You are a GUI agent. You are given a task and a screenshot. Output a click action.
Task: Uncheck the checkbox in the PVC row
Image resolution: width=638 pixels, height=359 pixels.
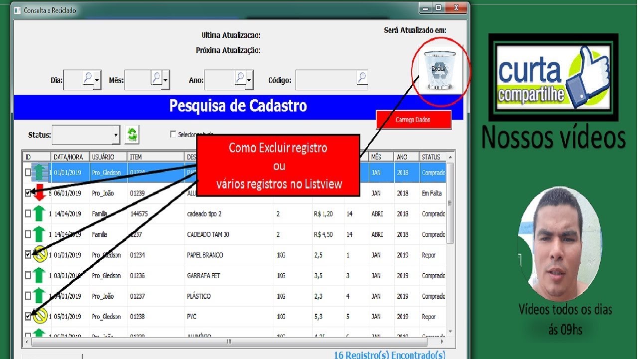pos(28,316)
